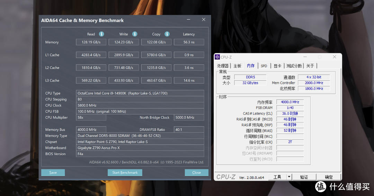Viewport: 374px width, 196px height.
Task: Click 指令比率 (CR) value 2T
Action: tap(290, 142)
